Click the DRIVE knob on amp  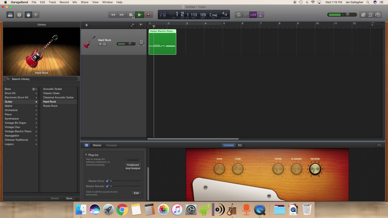pyautogui.click(x=278, y=169)
